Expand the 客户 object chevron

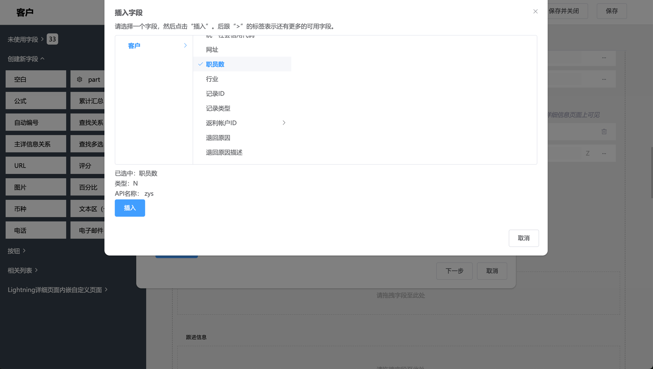(185, 45)
